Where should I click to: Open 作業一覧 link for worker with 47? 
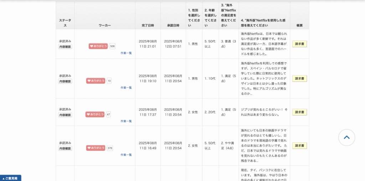point(126,121)
